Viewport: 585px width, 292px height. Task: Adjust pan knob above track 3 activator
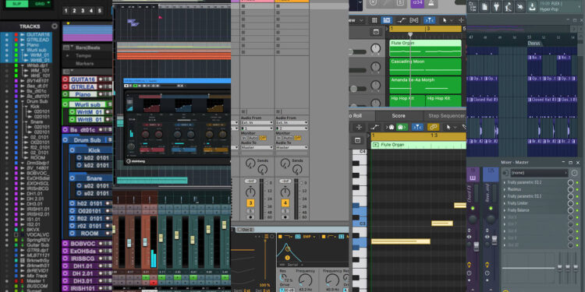point(250,192)
